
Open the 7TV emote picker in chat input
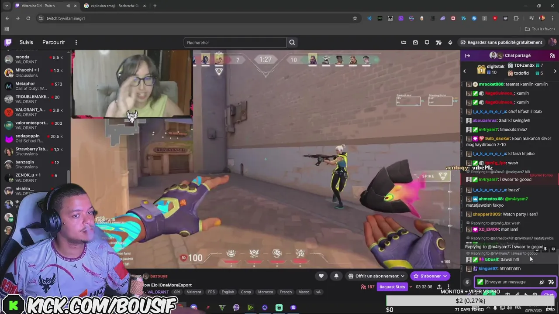[551, 282]
